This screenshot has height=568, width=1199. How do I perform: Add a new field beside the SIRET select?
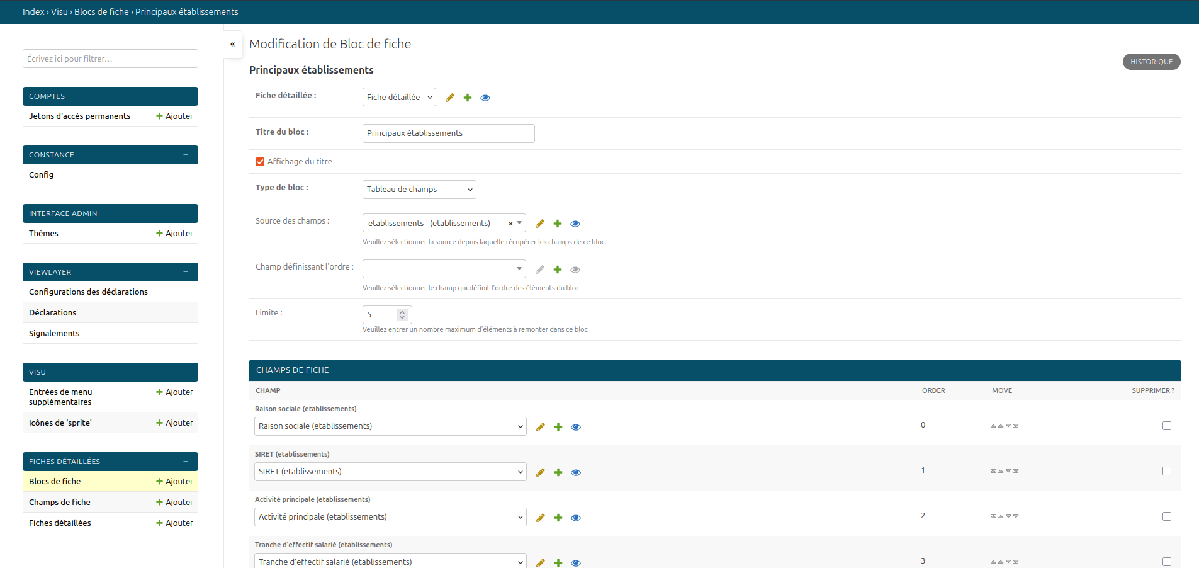click(558, 472)
